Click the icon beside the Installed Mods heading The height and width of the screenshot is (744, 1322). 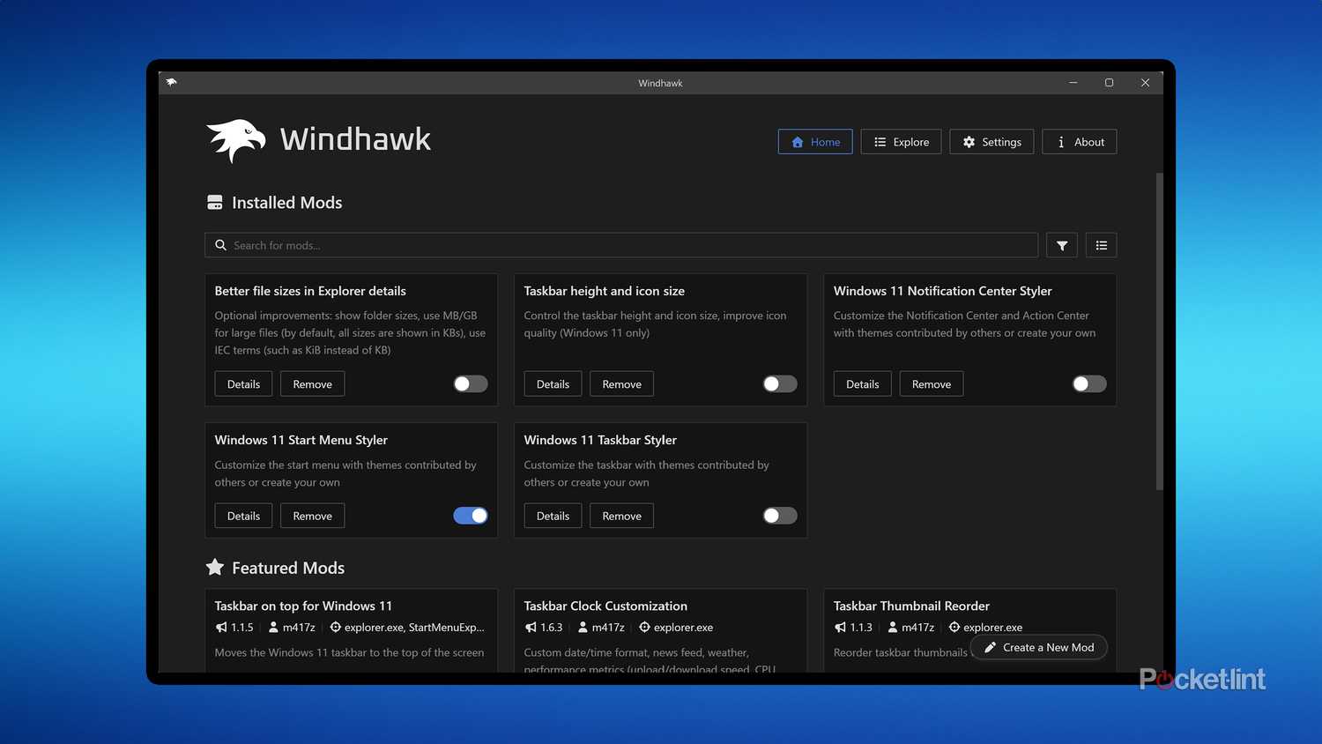214,202
